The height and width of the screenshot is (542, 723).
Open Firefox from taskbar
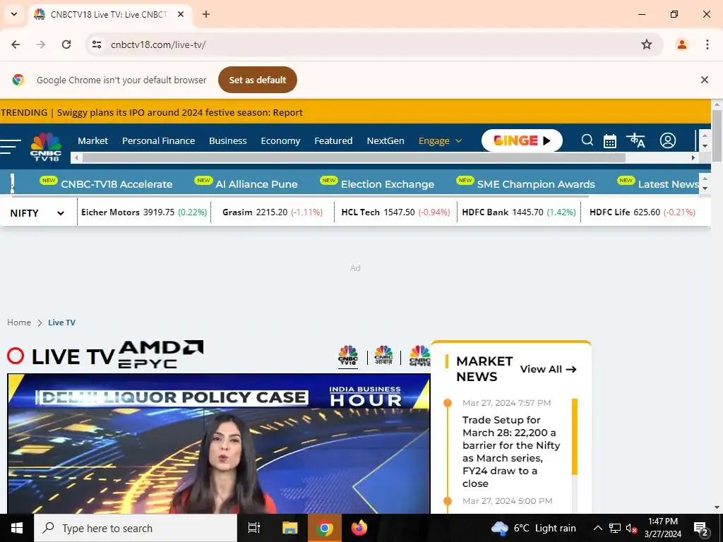click(x=359, y=528)
